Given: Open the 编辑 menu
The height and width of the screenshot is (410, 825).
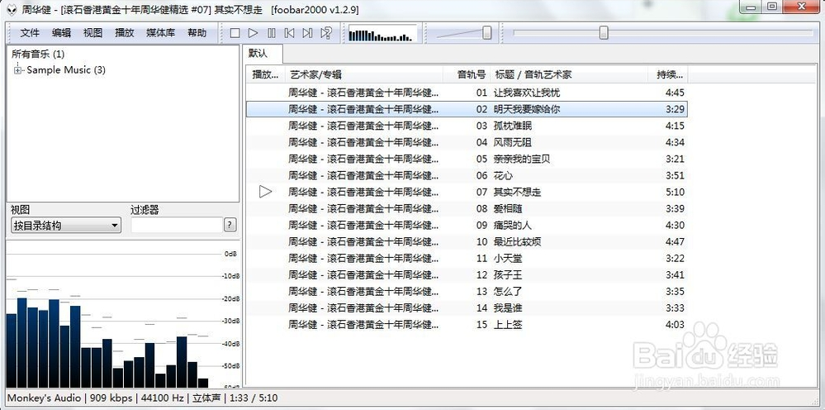Looking at the screenshot, I should coord(62,32).
